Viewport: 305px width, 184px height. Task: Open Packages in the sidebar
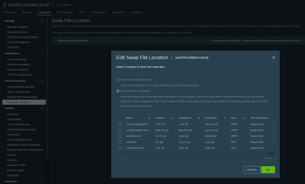13,175
